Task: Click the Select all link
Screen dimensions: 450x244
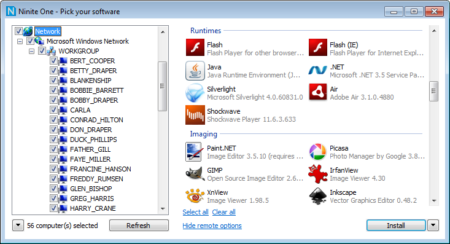Action: click(195, 212)
